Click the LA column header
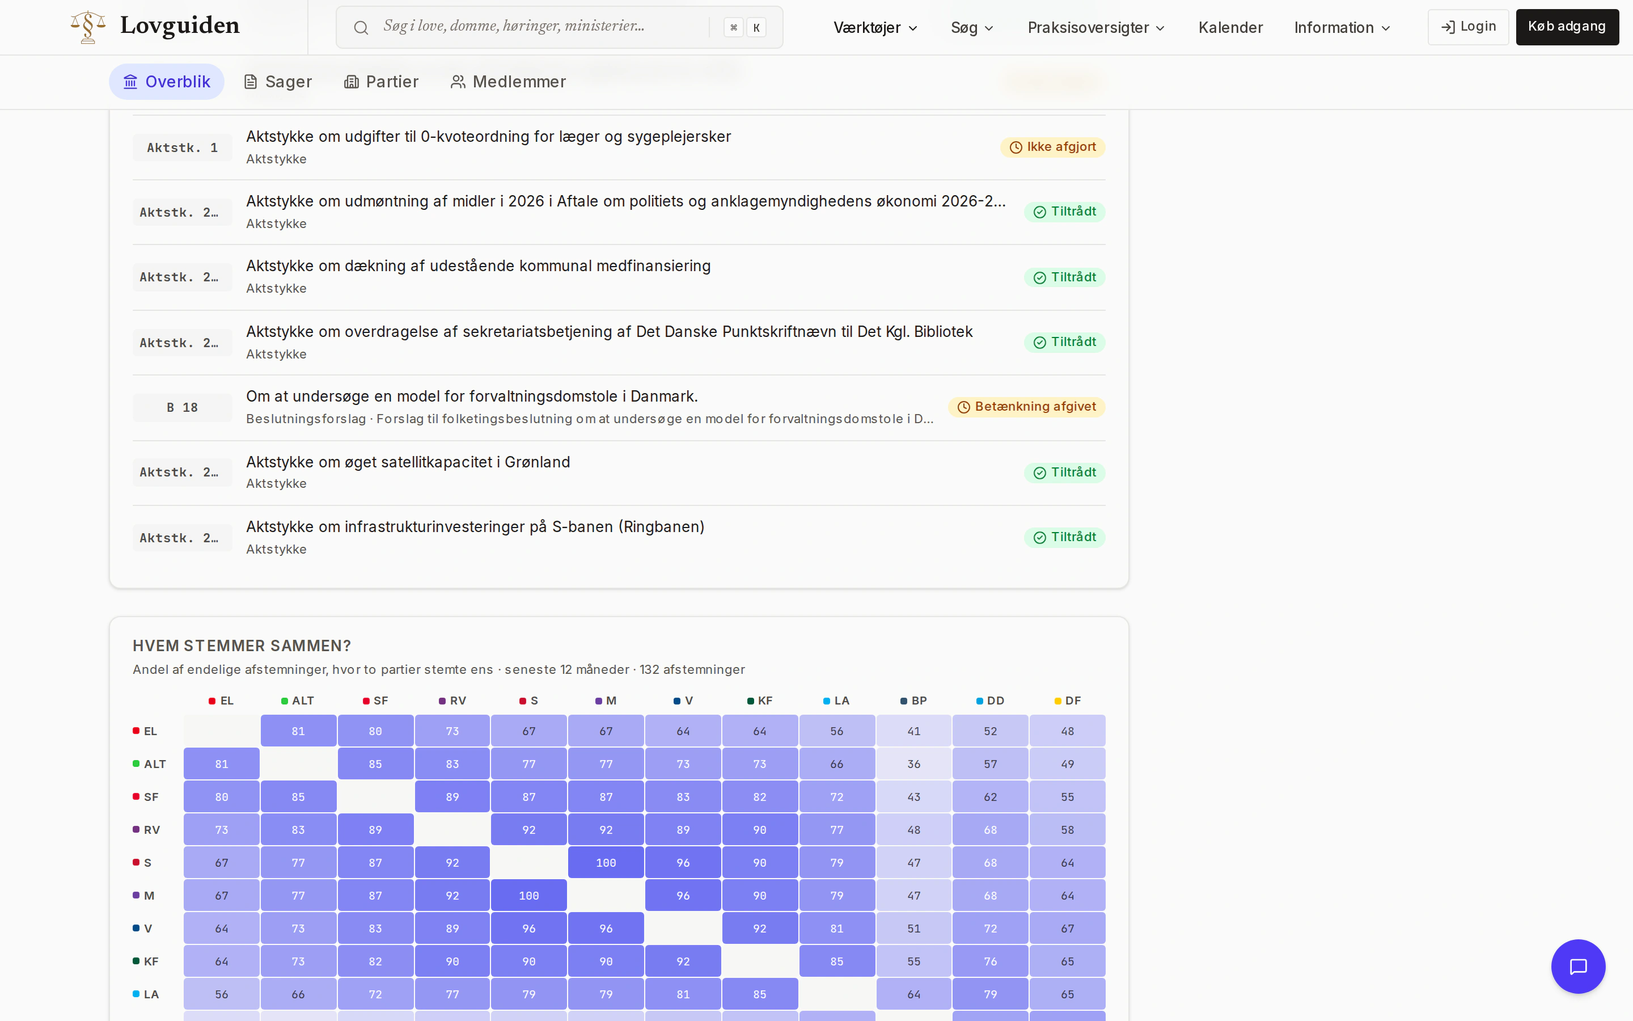Viewport: 1633px width, 1021px height. pos(837,701)
